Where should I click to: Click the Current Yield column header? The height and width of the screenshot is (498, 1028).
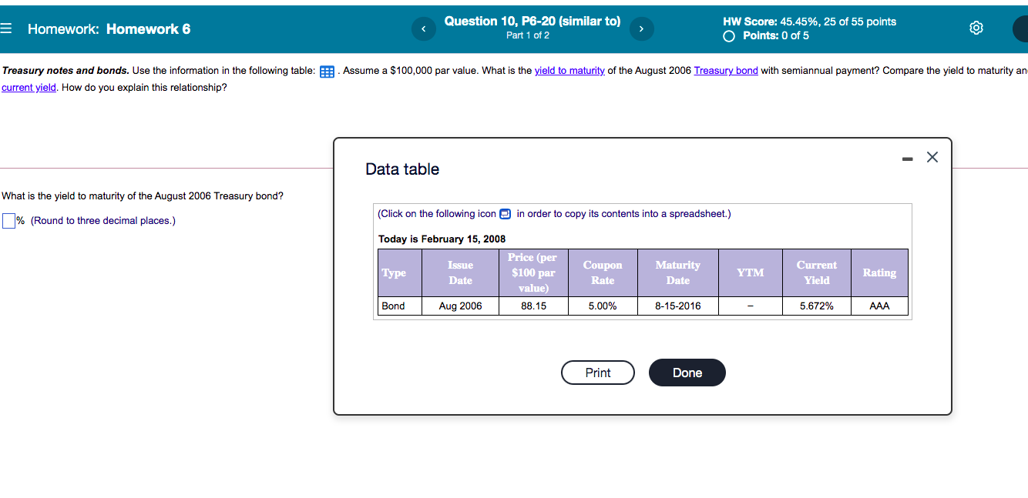(817, 272)
